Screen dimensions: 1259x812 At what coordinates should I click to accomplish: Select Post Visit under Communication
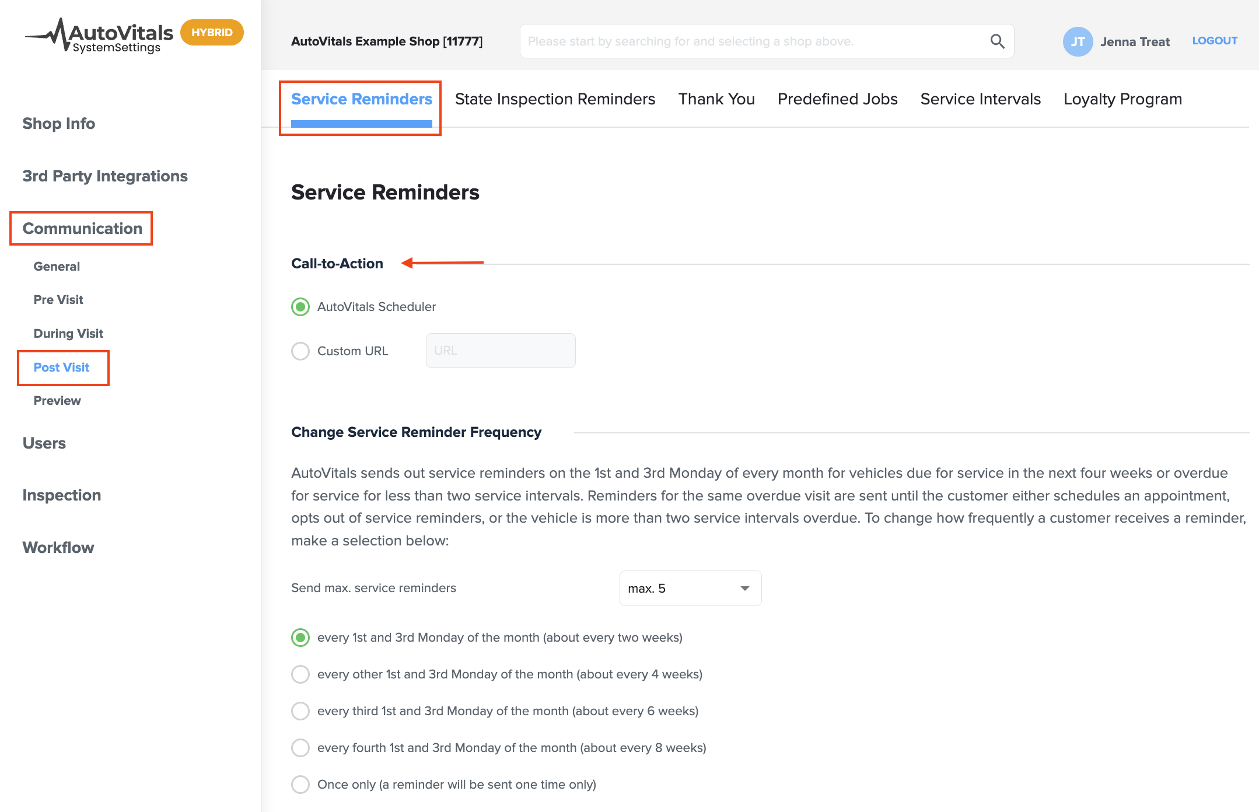pos(61,367)
